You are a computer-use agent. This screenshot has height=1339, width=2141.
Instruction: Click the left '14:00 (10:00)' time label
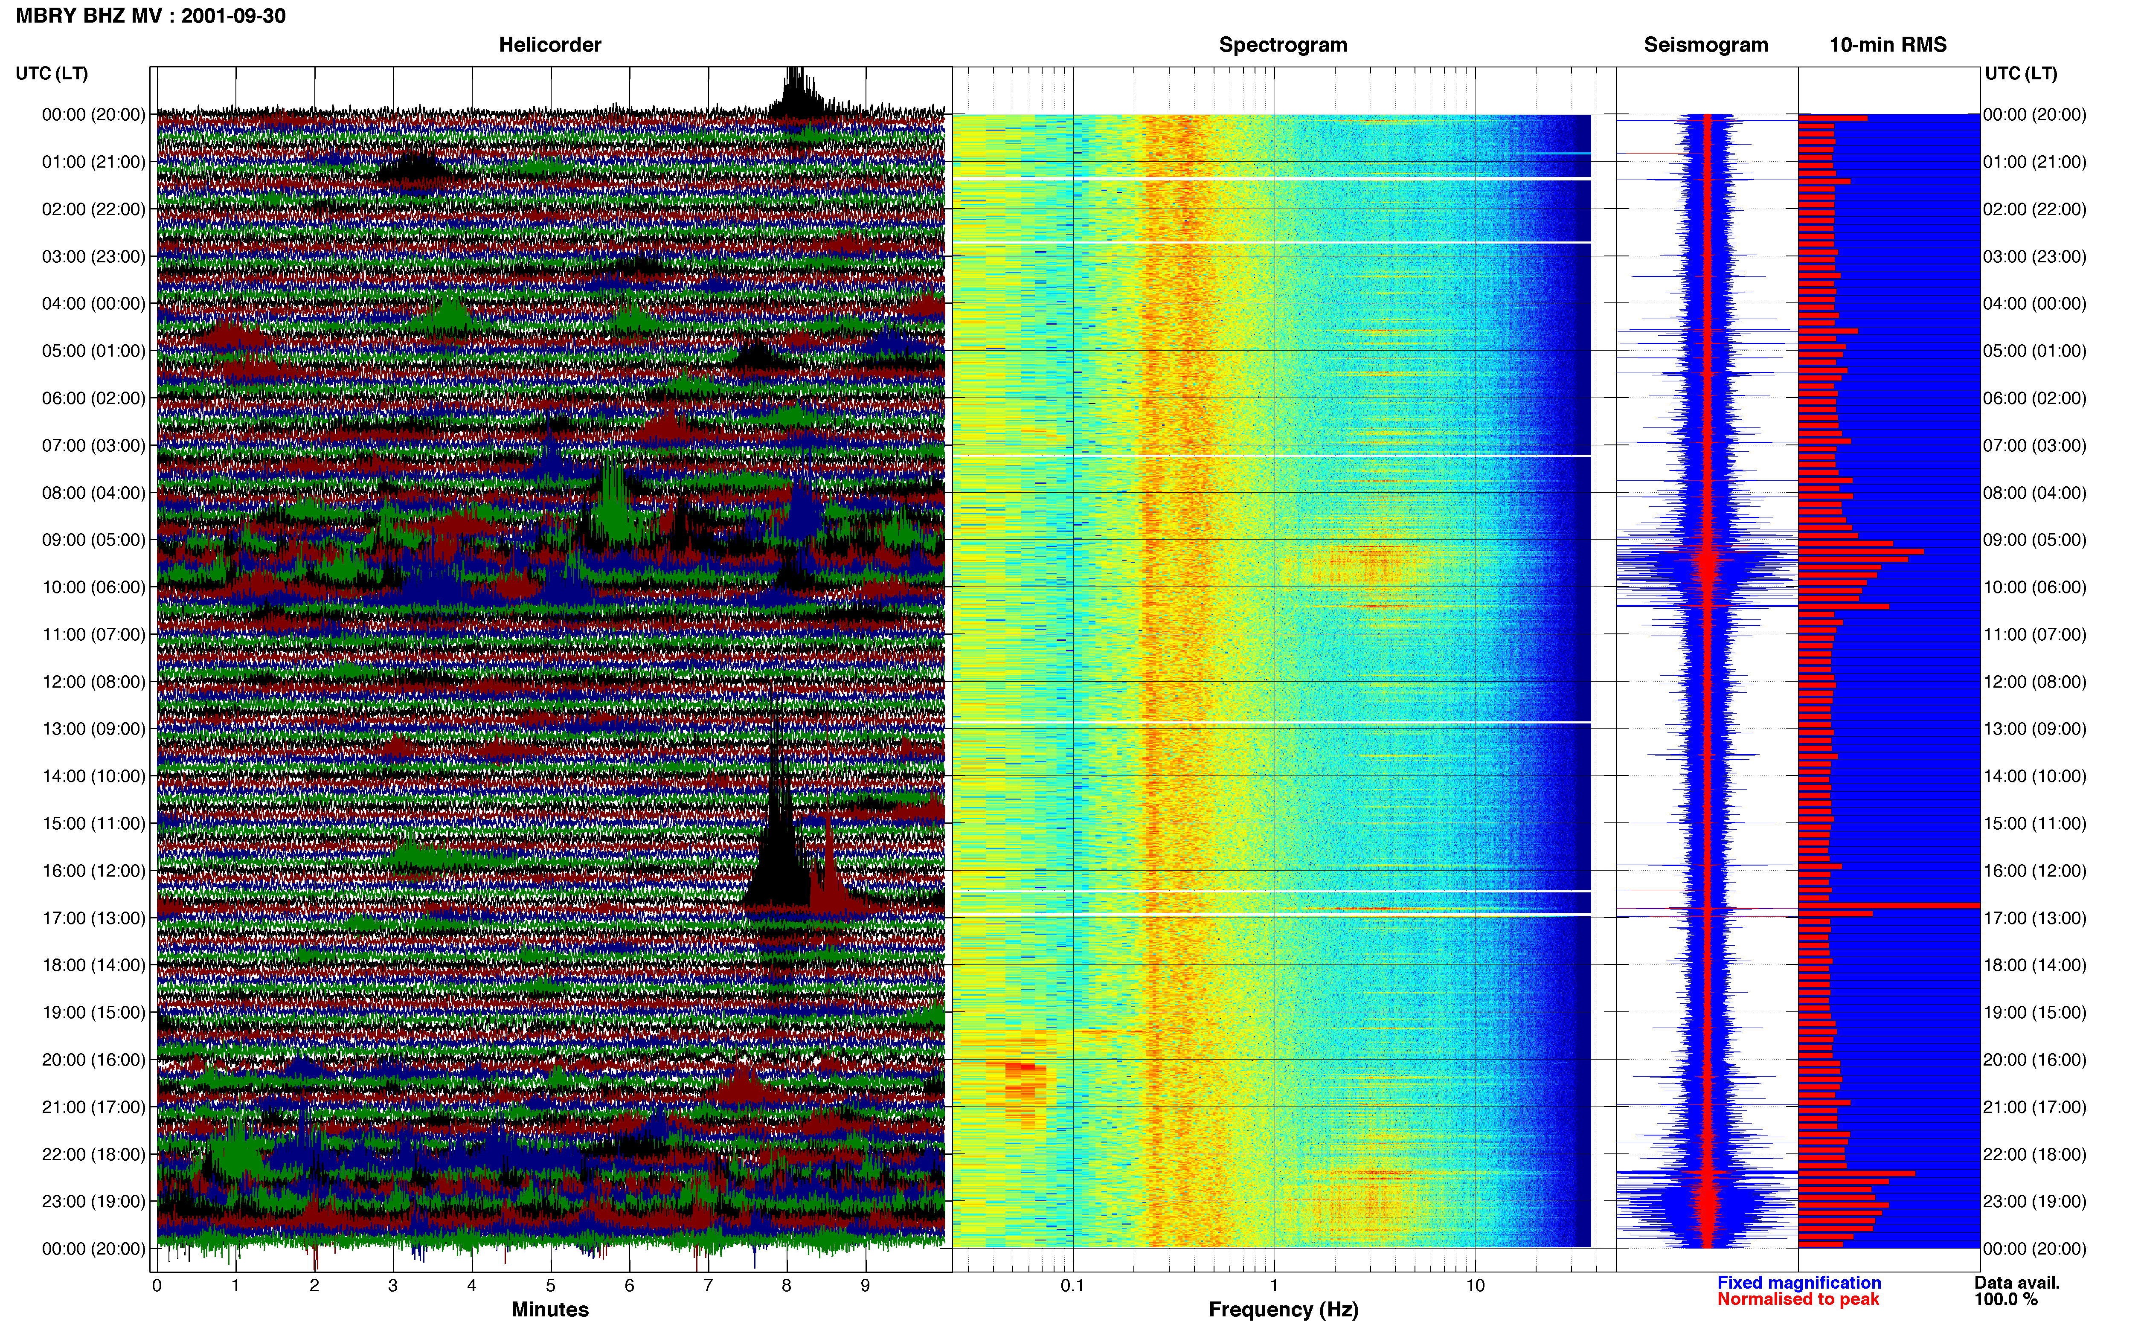94,776
